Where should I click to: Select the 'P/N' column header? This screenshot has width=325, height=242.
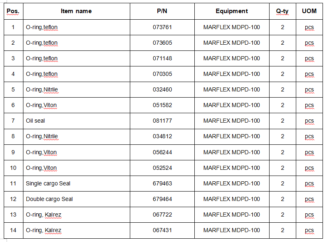[162, 11]
